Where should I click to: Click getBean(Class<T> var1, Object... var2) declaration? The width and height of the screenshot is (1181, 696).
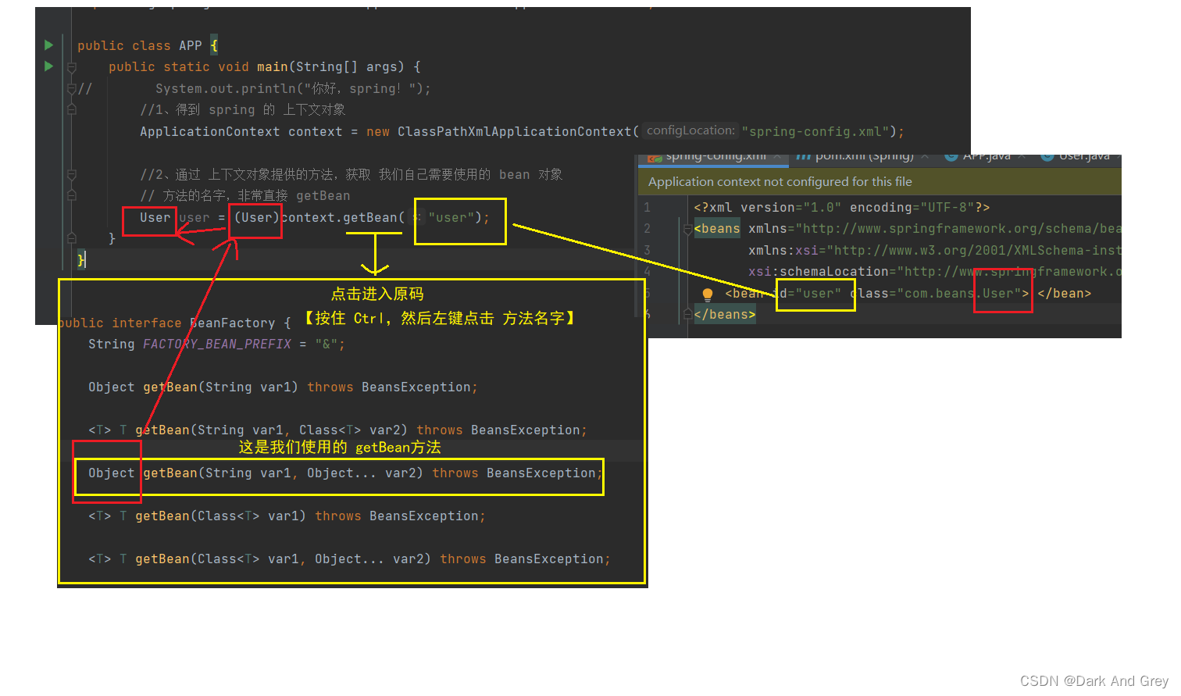click(283, 559)
